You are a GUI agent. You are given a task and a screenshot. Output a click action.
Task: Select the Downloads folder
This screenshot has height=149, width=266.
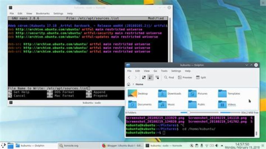click(x=170, y=93)
